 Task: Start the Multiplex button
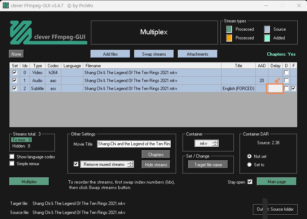coord(29,181)
